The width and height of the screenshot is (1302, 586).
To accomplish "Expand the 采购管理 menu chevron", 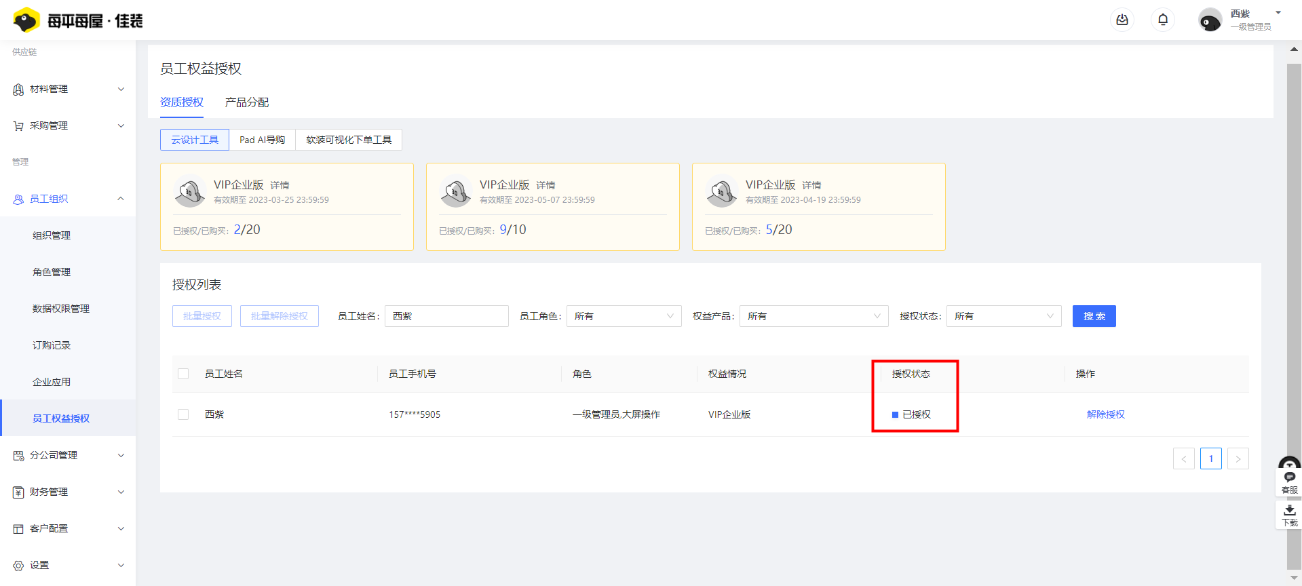I will [121, 126].
